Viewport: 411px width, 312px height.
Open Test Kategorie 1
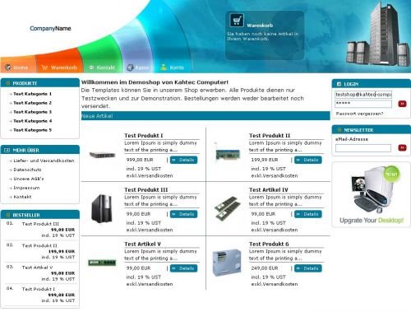click(x=32, y=94)
